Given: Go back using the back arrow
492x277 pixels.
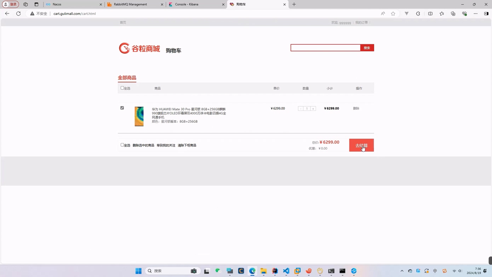Looking at the screenshot, I should pos(7,13).
